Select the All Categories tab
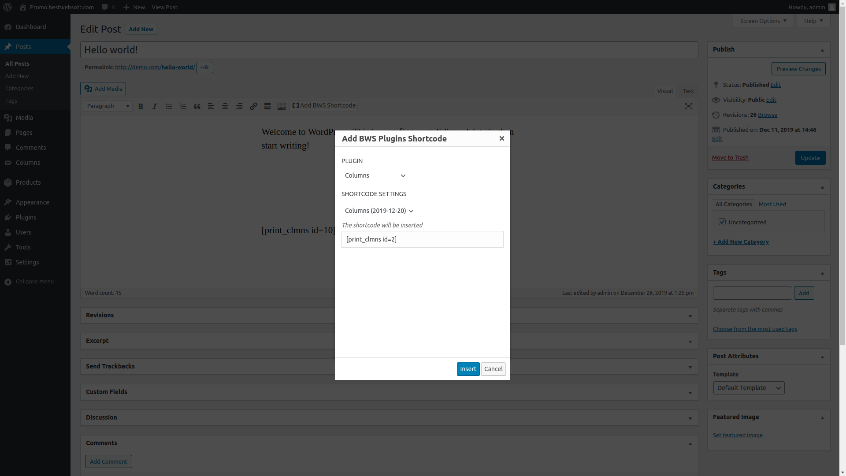 point(734,205)
